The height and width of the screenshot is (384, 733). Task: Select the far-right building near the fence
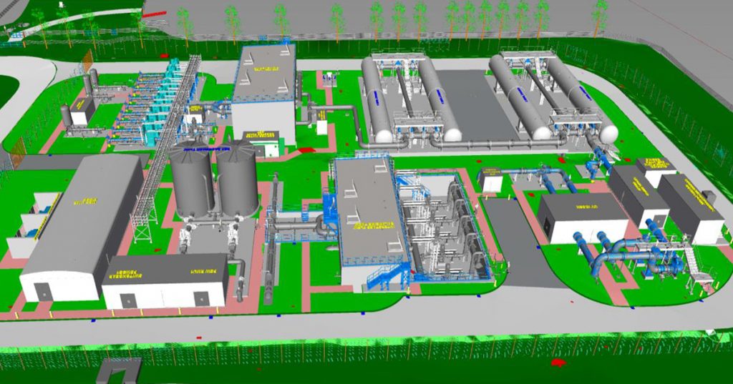(691, 207)
